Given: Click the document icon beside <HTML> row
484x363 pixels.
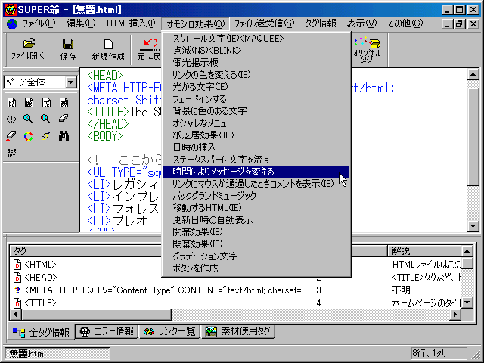Looking at the screenshot, I should point(17,265).
